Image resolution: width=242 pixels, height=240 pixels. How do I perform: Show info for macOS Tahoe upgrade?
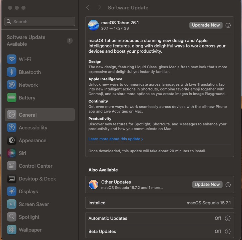click(x=228, y=25)
